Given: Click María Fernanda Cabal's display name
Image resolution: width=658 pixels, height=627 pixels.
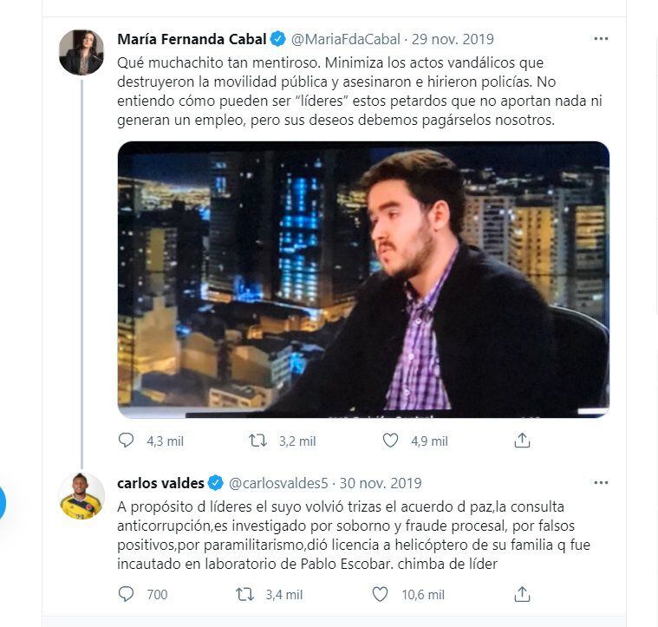Looking at the screenshot, I should point(192,39).
